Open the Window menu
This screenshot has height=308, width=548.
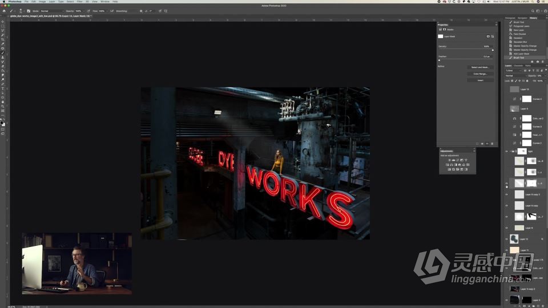(x=105, y=1)
